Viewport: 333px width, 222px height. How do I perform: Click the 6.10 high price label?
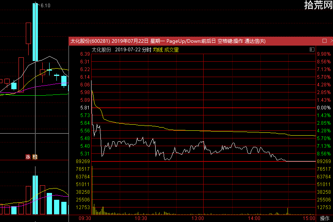[x=46, y=6]
